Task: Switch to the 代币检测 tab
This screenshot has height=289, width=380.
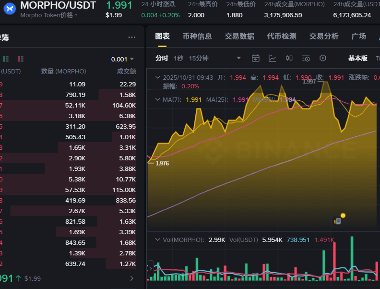Action: [x=282, y=36]
